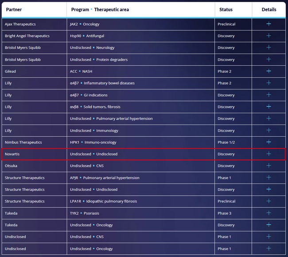
Task: Click plus icon in the Otsuka CNS row
Action: pos(269,166)
